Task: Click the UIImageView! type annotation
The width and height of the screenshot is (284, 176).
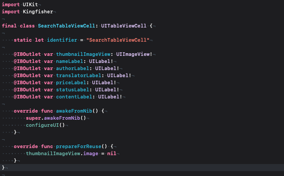Action: point(134,54)
